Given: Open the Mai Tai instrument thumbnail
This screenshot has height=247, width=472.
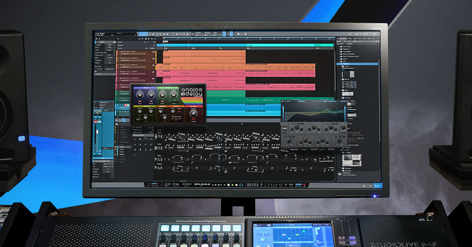Looking at the screenshot, I should click(349, 85).
